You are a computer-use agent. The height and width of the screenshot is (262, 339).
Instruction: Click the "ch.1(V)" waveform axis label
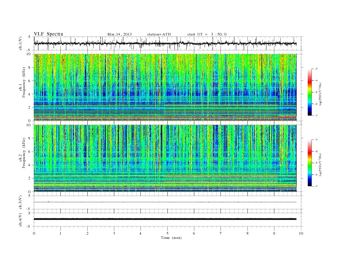click(x=20, y=43)
